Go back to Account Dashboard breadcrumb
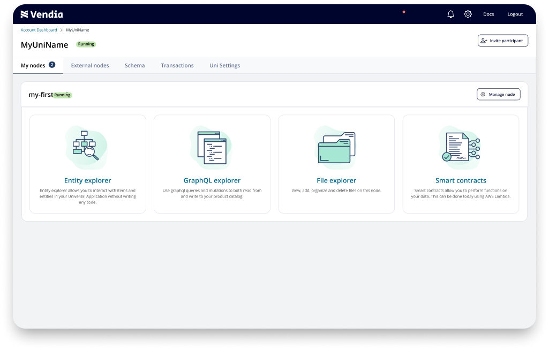The height and width of the screenshot is (350, 549). (x=39, y=30)
